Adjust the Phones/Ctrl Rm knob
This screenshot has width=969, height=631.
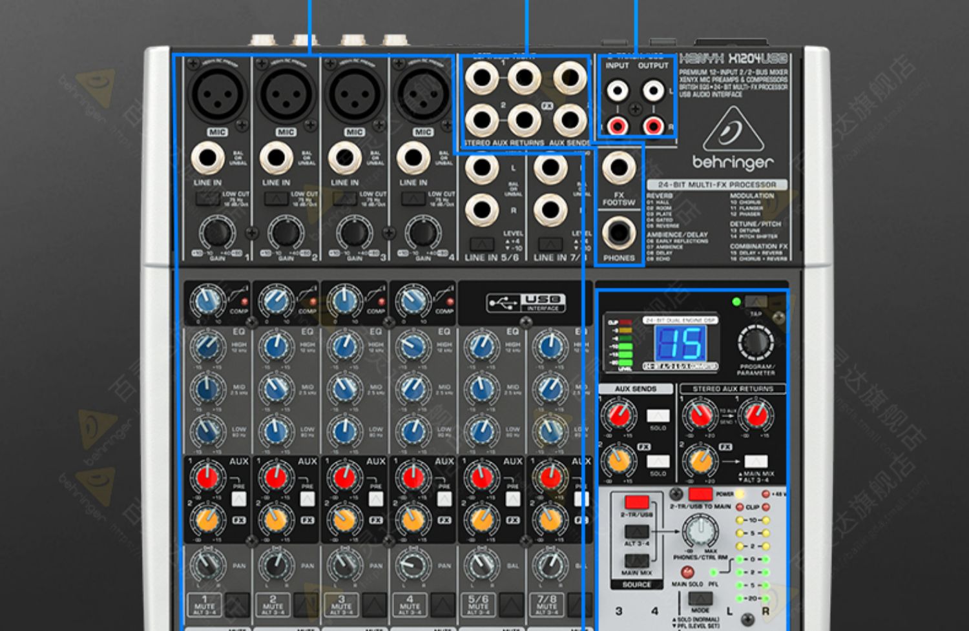700,531
